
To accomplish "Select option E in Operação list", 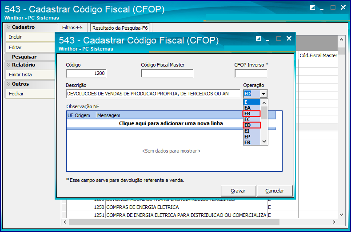I will pyautogui.click(x=252, y=102).
